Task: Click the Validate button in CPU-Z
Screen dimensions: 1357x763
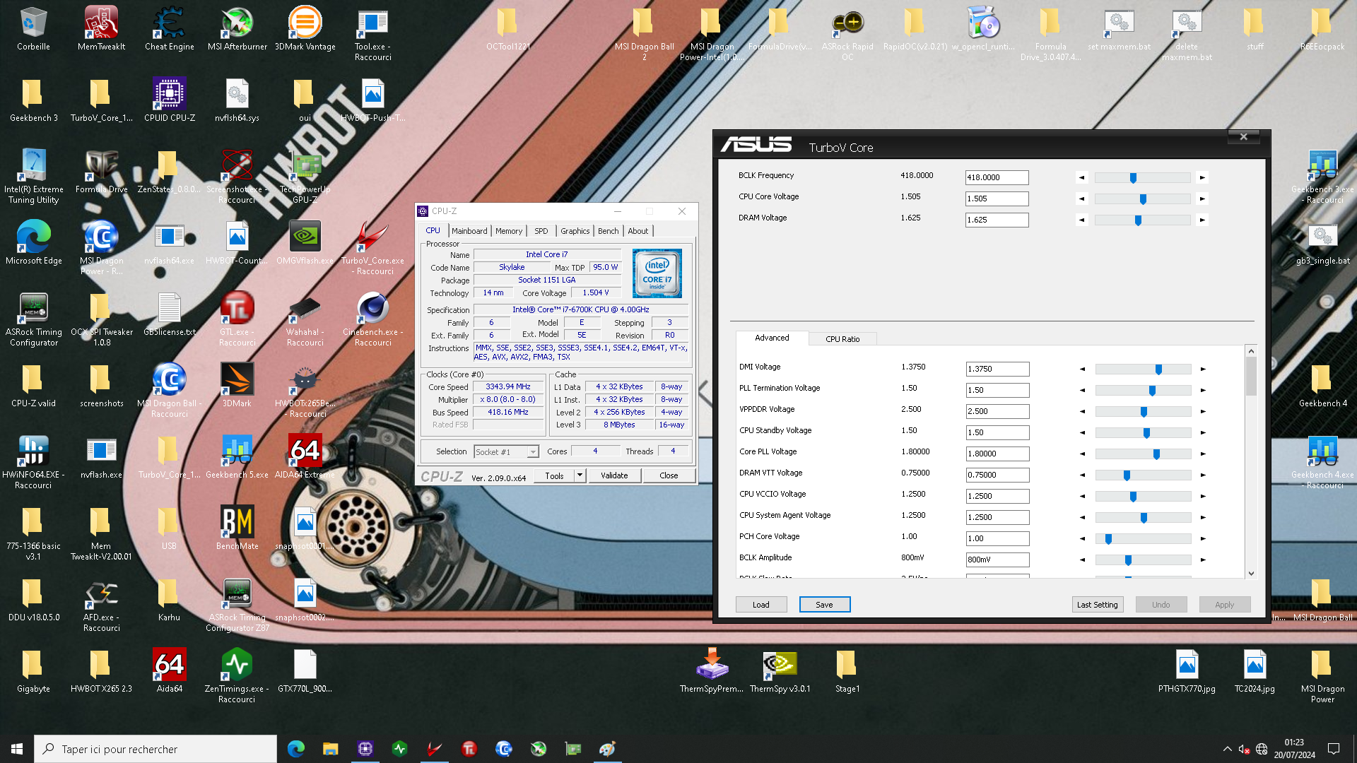Action: pos(614,475)
